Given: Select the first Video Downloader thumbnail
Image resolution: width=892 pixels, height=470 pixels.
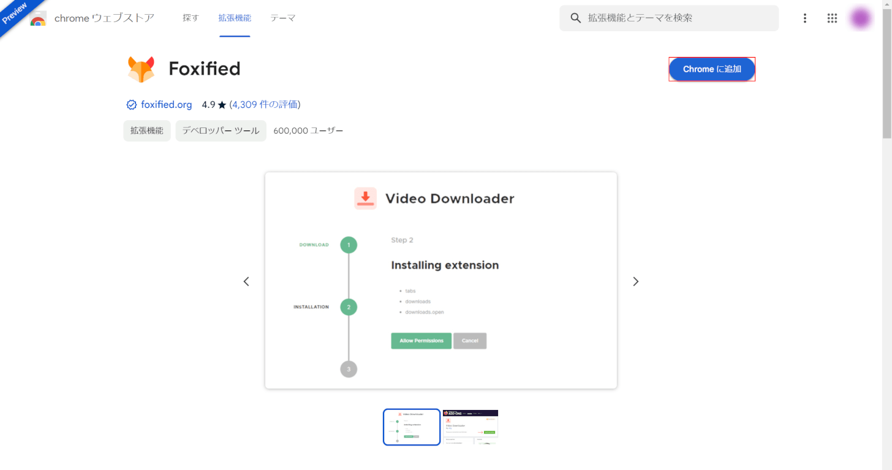Looking at the screenshot, I should 412,427.
